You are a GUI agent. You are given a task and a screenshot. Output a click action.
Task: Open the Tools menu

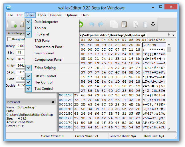coord(42,15)
